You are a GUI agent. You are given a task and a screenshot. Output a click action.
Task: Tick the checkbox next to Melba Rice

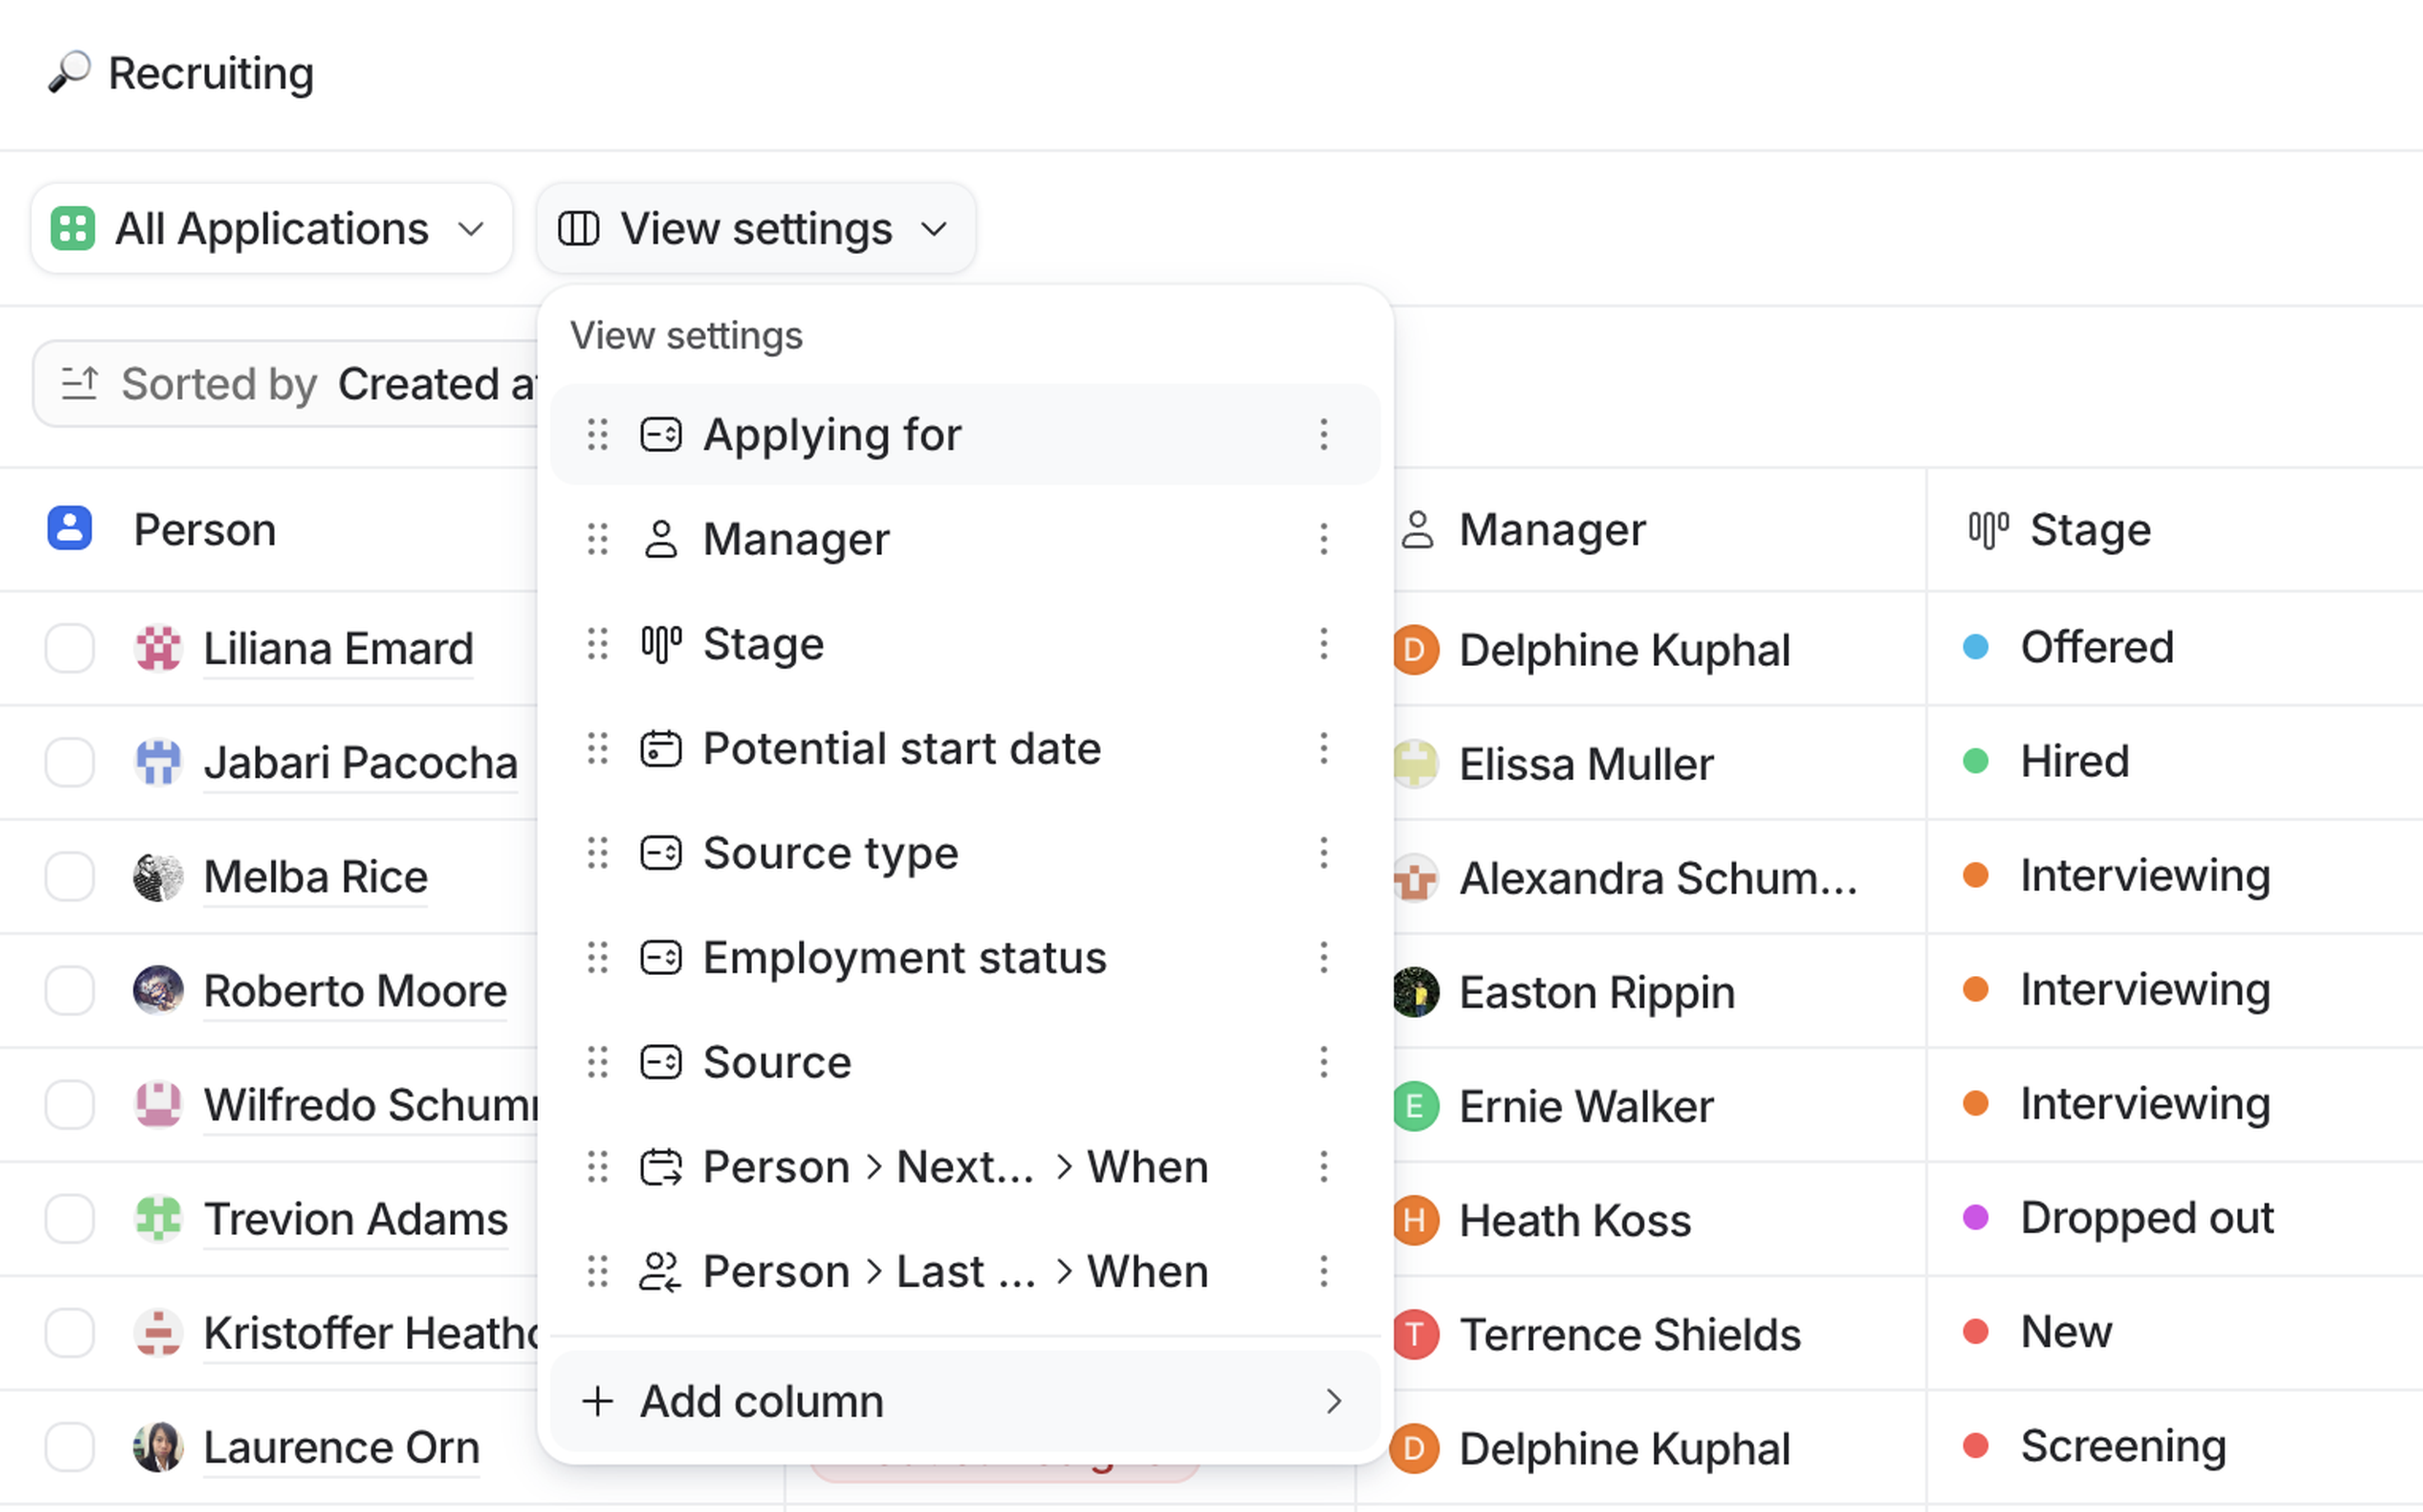[70, 877]
